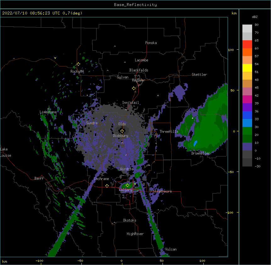Screen dimensions: 271x265
Task: Select the Strathmore map label
Action: pyautogui.click(x=162, y=191)
